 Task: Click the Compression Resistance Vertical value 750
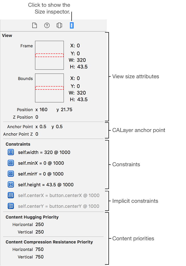click(x=40, y=257)
